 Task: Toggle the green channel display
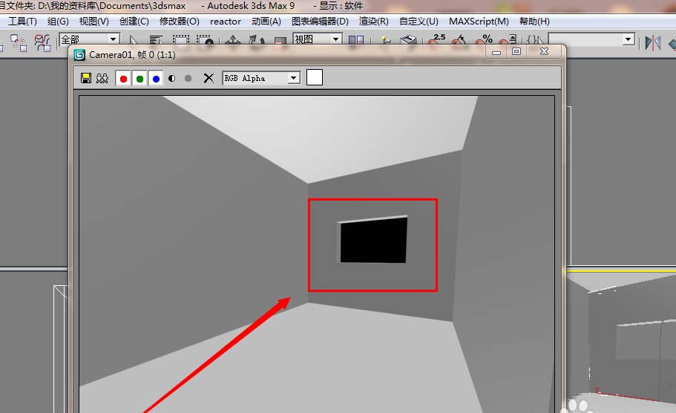(x=140, y=79)
